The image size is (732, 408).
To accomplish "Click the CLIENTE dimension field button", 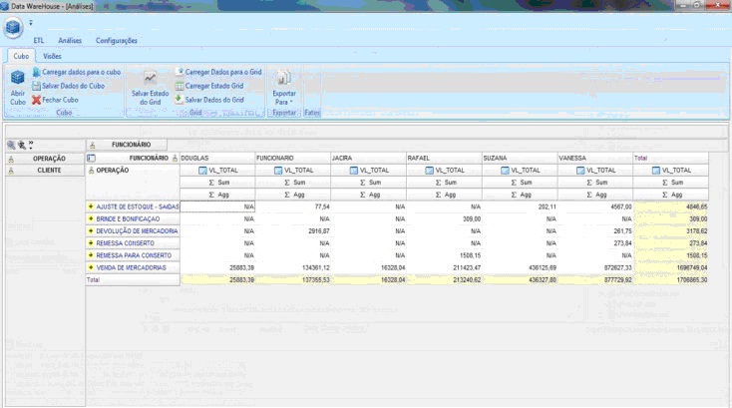I will point(48,171).
